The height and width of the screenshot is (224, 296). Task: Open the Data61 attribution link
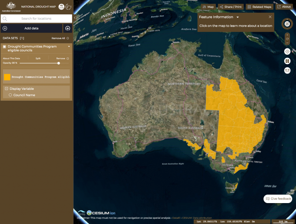point(176,218)
